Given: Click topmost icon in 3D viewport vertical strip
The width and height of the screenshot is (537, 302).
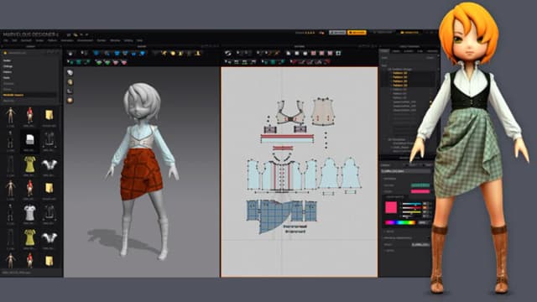Looking at the screenshot, I should [x=70, y=73].
